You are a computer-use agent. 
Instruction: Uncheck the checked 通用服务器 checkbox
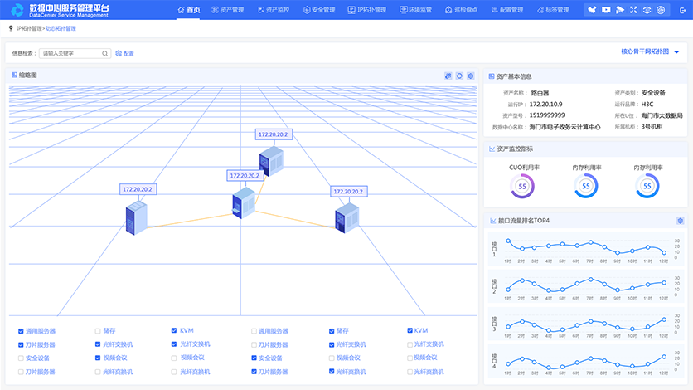[x=21, y=331]
